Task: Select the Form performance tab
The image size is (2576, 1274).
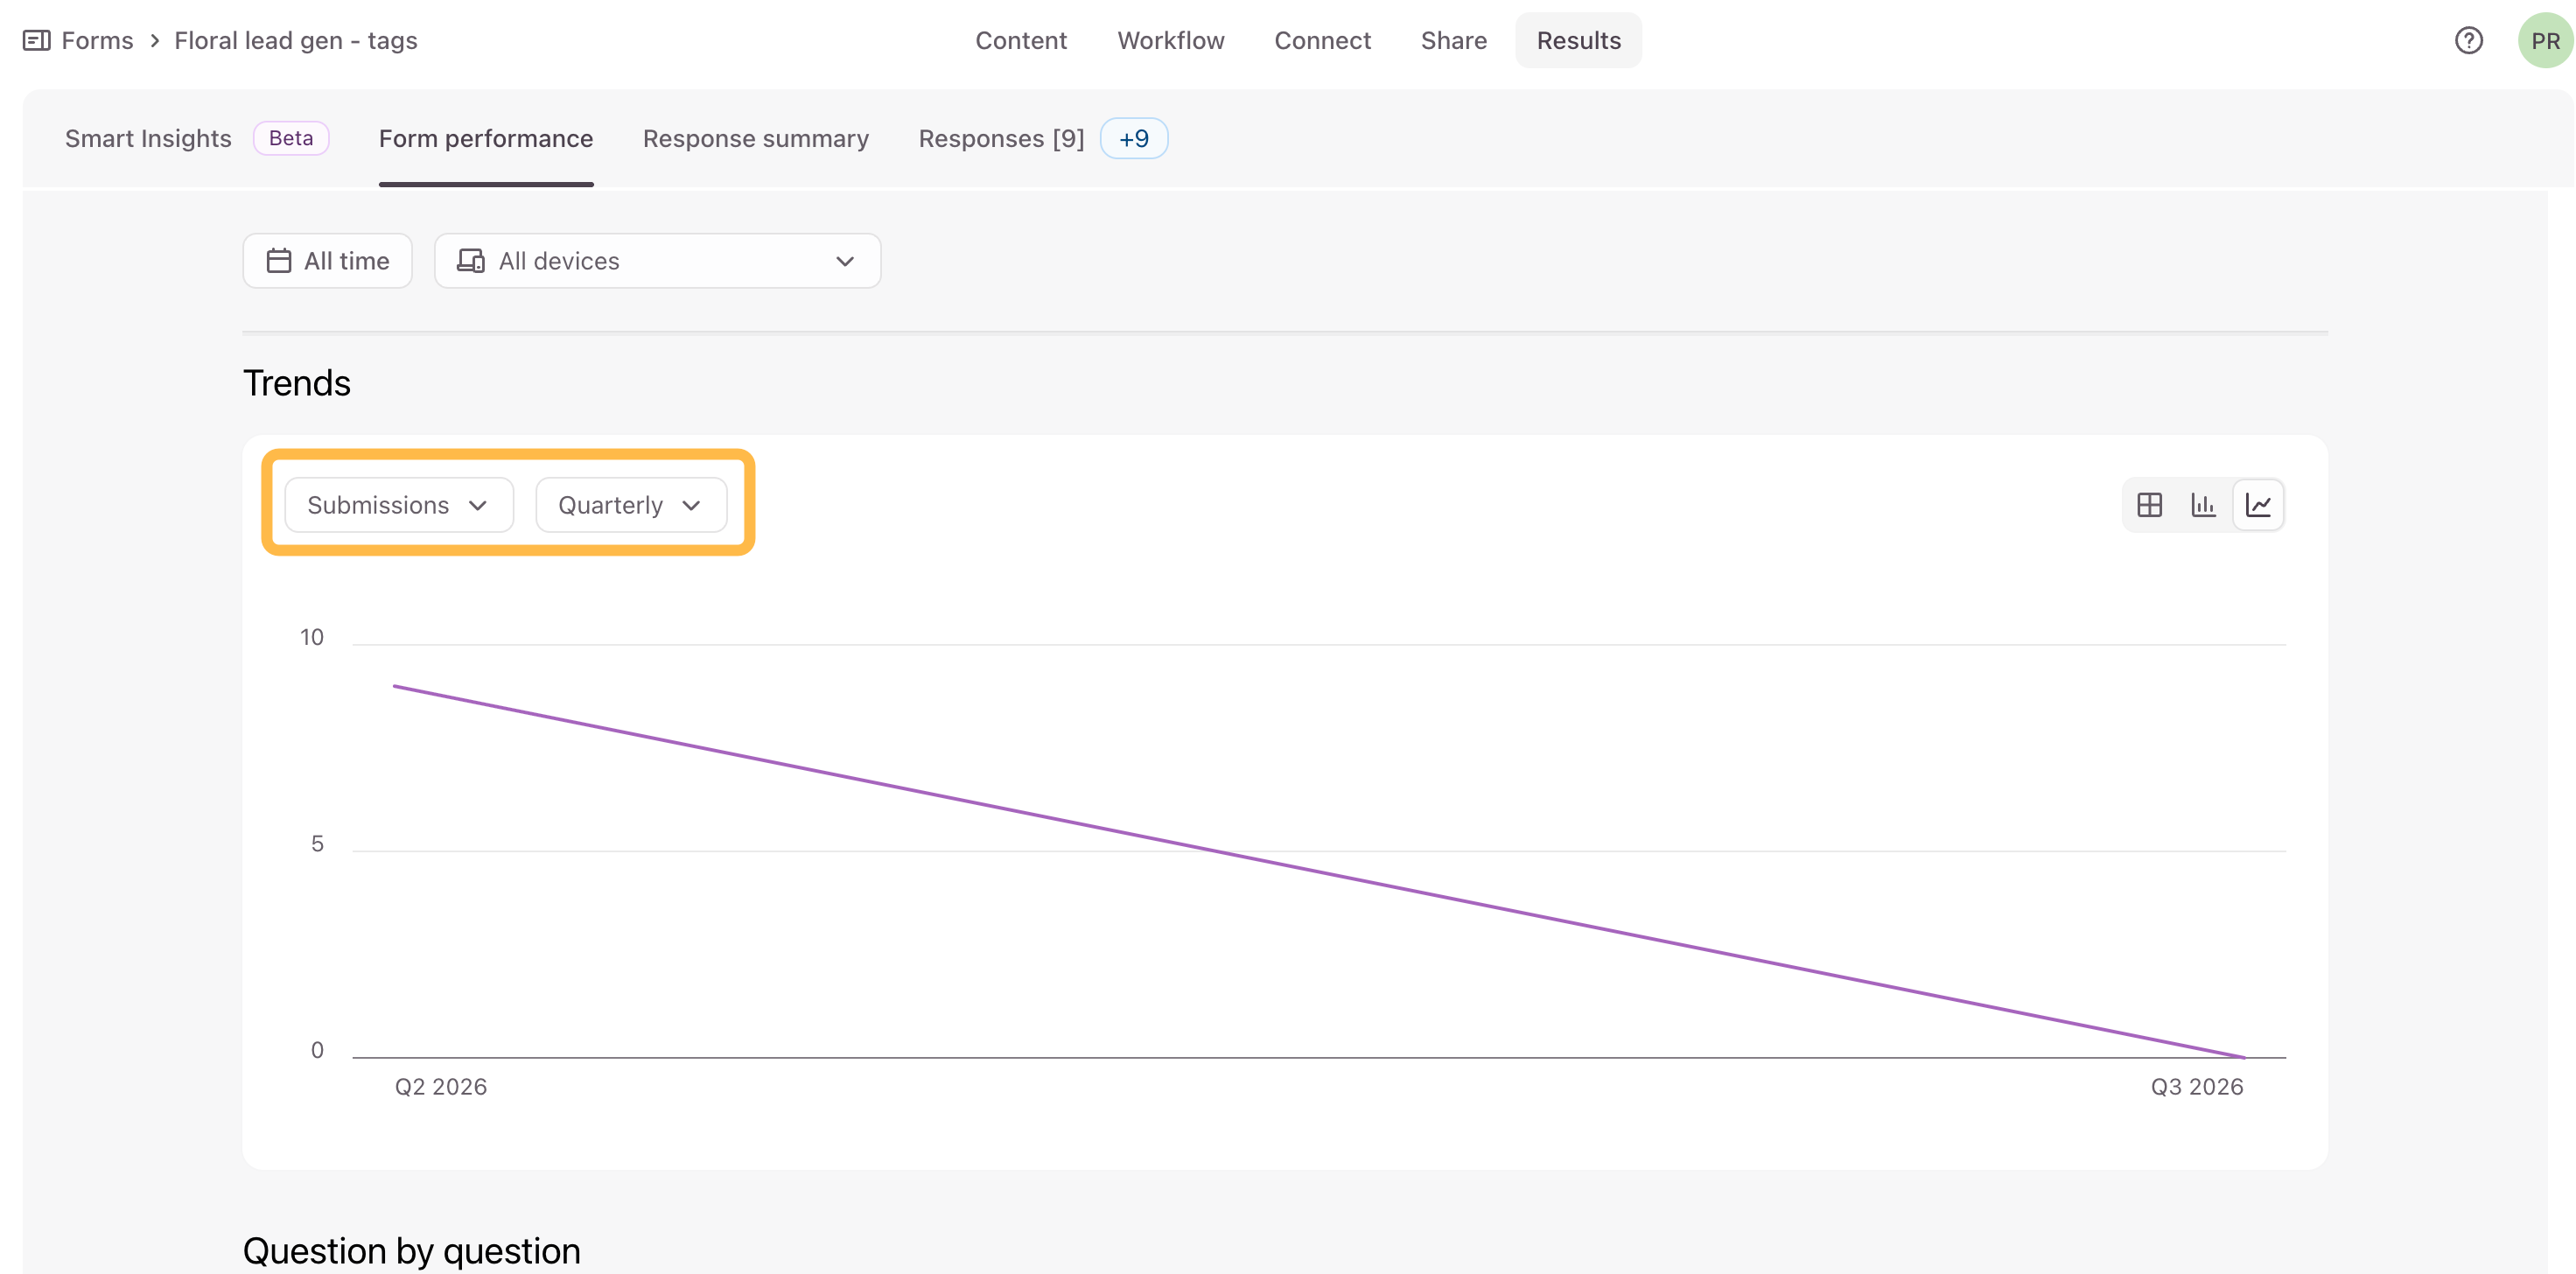Action: (486, 139)
